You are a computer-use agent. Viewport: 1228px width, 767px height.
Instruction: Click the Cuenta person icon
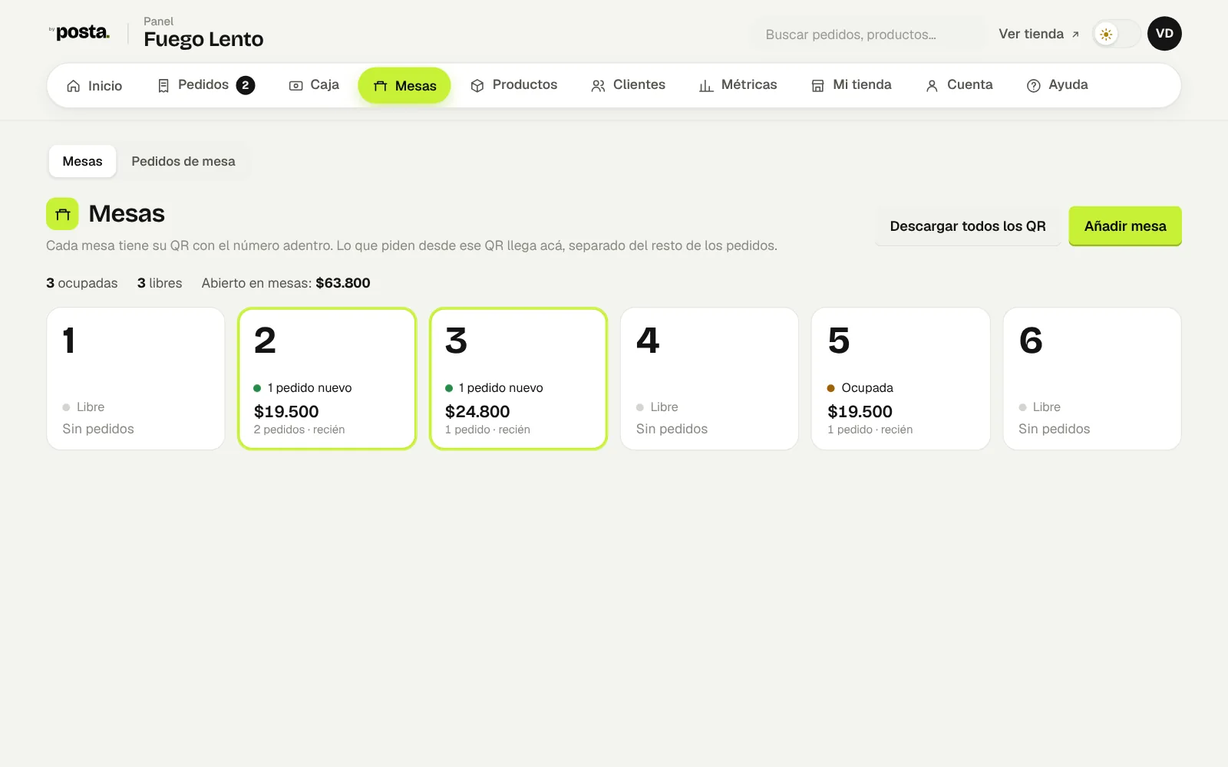[932, 86]
